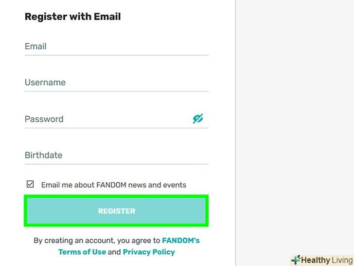Click the Healthy Living watermark text
The width and height of the screenshot is (354, 266).
(x=327, y=260)
